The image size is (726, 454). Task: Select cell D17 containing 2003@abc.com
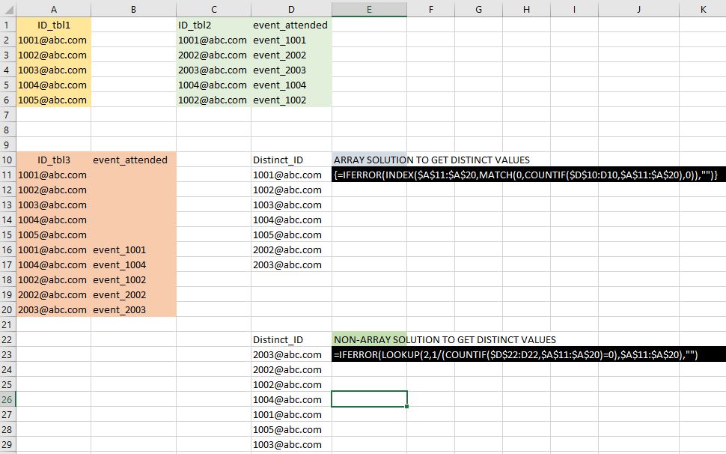point(291,264)
